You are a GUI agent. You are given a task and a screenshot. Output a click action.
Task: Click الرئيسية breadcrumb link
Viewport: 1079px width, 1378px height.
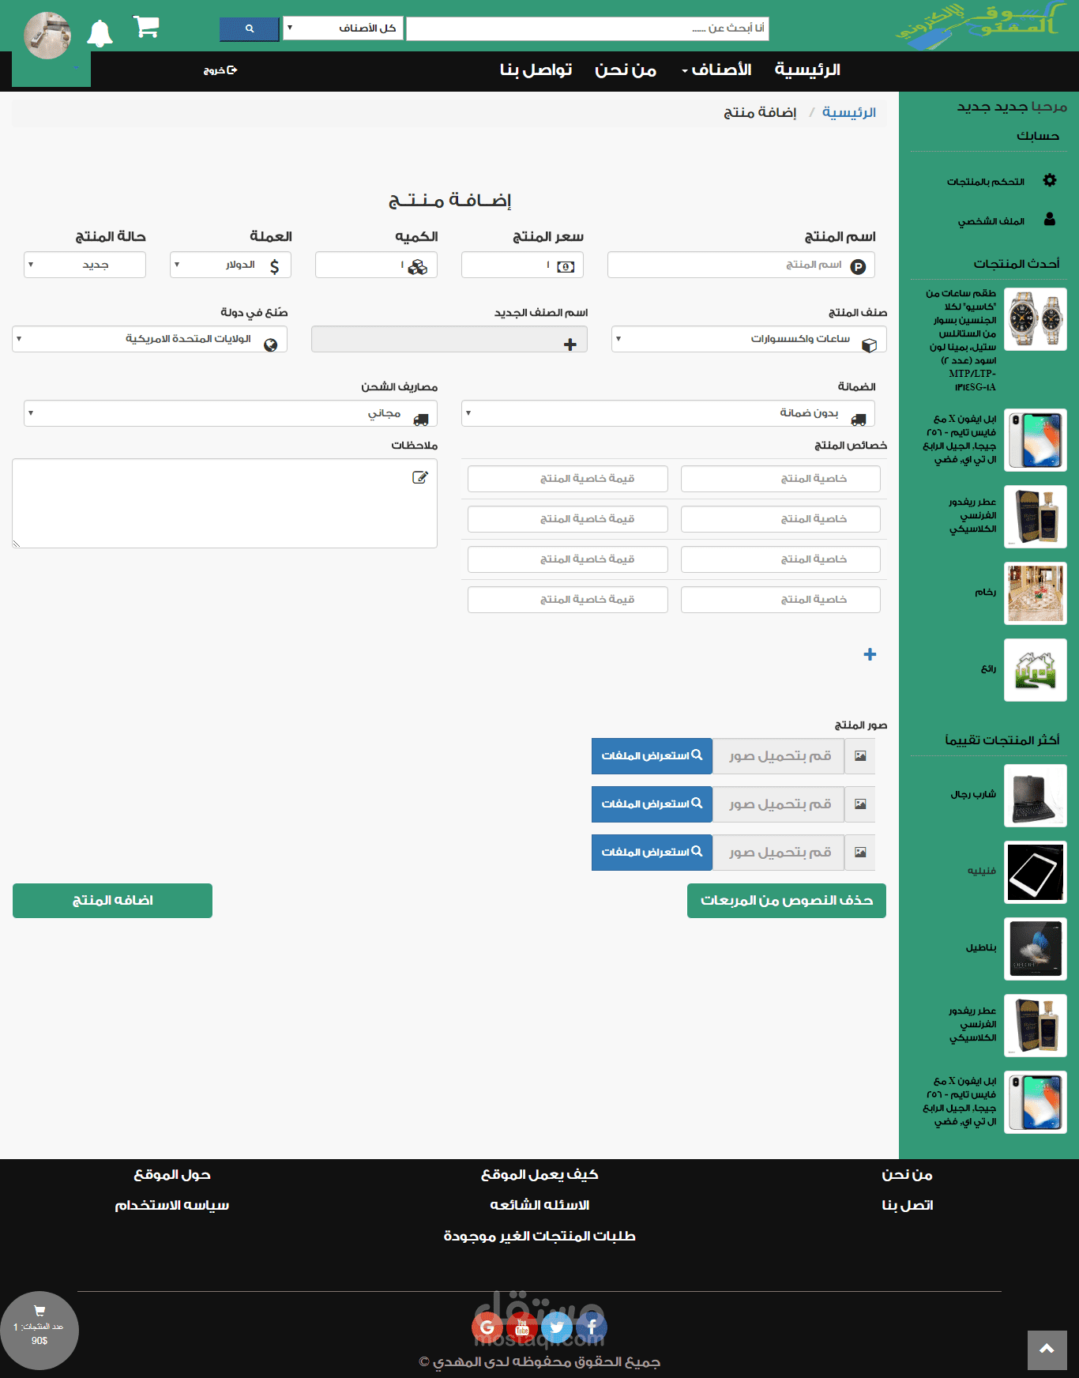(849, 112)
